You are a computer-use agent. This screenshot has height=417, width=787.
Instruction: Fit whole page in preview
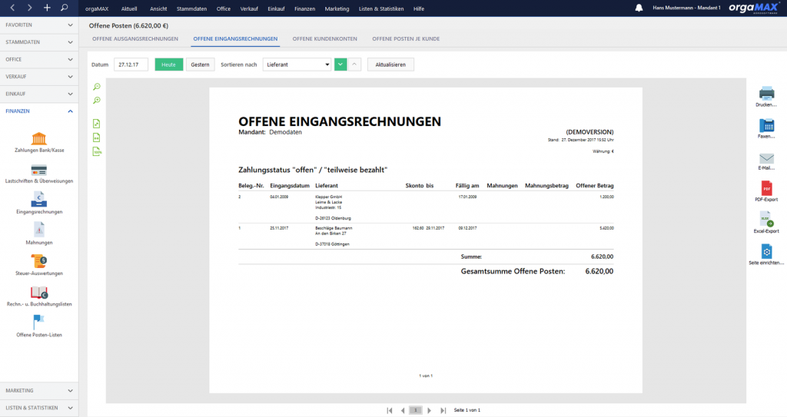[x=96, y=124]
